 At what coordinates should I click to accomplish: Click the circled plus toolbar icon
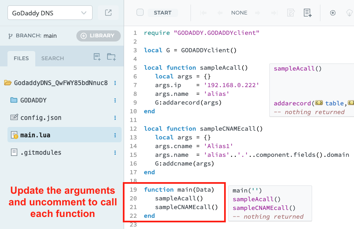332,13
